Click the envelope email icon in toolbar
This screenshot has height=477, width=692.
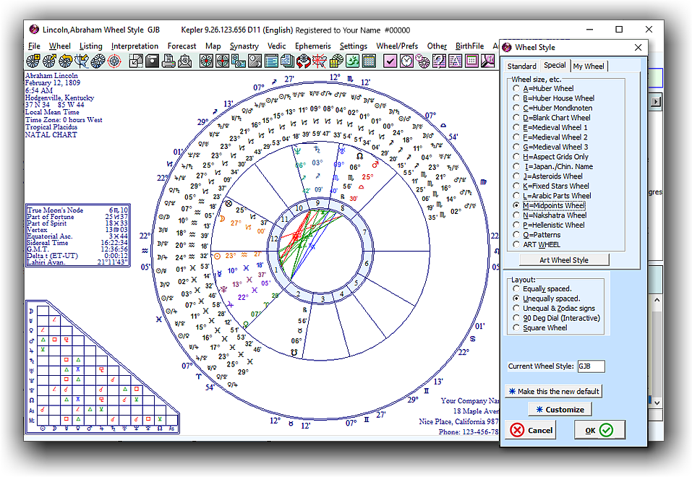coord(184,61)
